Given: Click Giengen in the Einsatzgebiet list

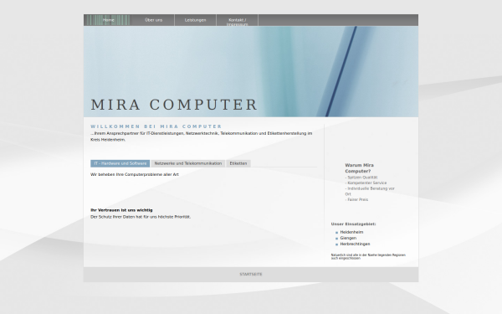Looking at the screenshot, I should [x=348, y=238].
